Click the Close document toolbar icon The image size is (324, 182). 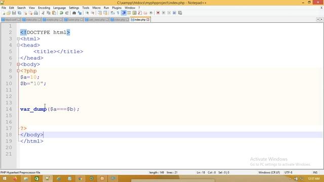[x=25, y=13]
